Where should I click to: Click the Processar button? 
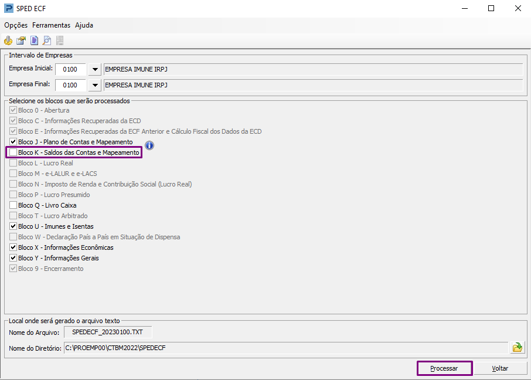point(444,368)
